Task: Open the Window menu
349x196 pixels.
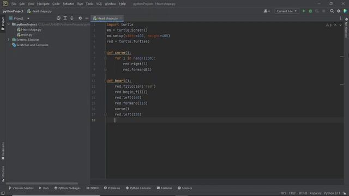Action: click(110, 4)
